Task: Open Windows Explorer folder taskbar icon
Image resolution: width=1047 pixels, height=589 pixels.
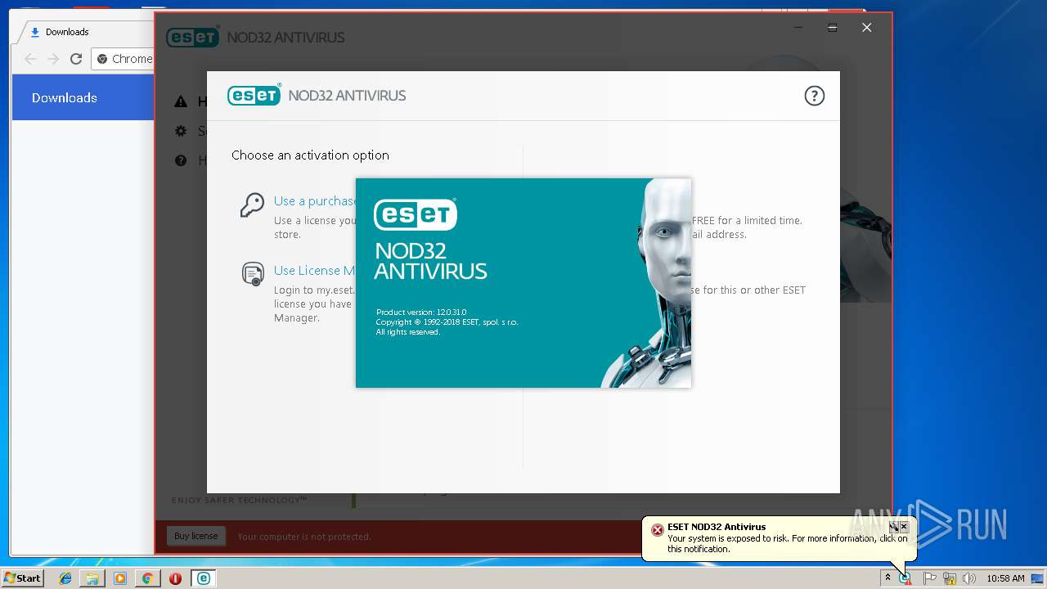Action: pyautogui.click(x=92, y=578)
